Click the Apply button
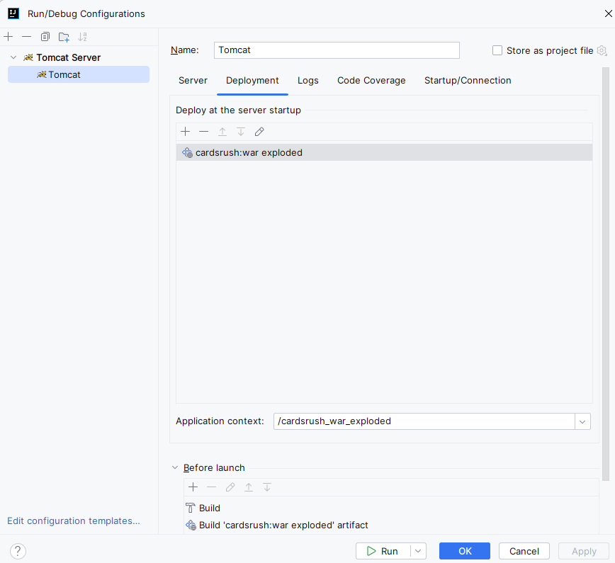The height and width of the screenshot is (563, 615). click(x=584, y=551)
